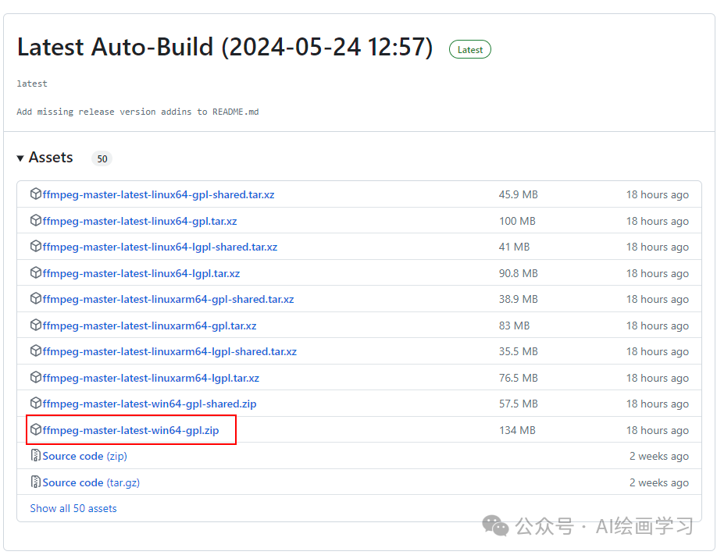
Task: Click 2 weeks ago on Source code (tar.gz) row
Action: (x=659, y=482)
